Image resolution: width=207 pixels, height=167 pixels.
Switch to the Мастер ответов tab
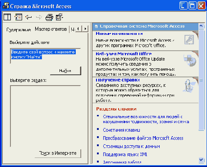pyautogui.click(x=51, y=29)
